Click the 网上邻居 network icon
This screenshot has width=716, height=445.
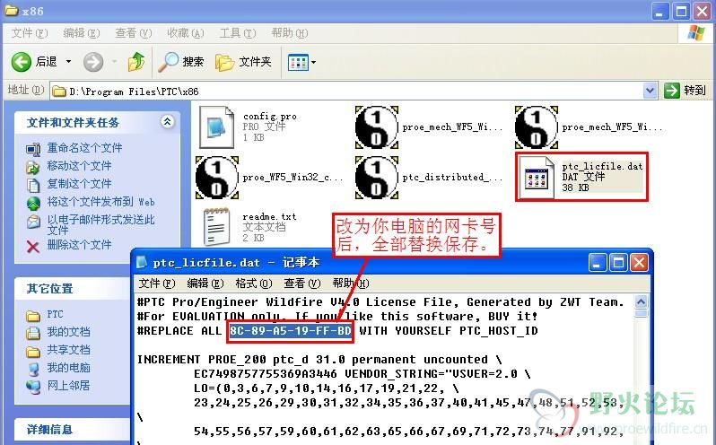coord(33,387)
